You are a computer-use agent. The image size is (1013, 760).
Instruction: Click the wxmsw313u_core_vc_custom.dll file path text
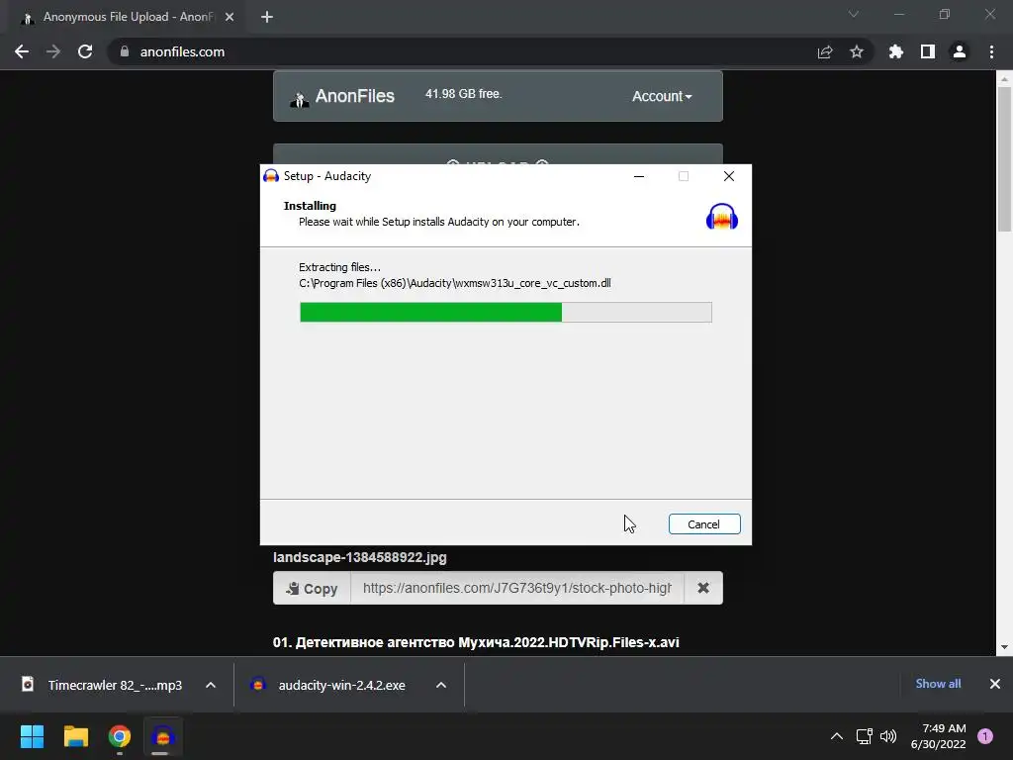(x=455, y=283)
